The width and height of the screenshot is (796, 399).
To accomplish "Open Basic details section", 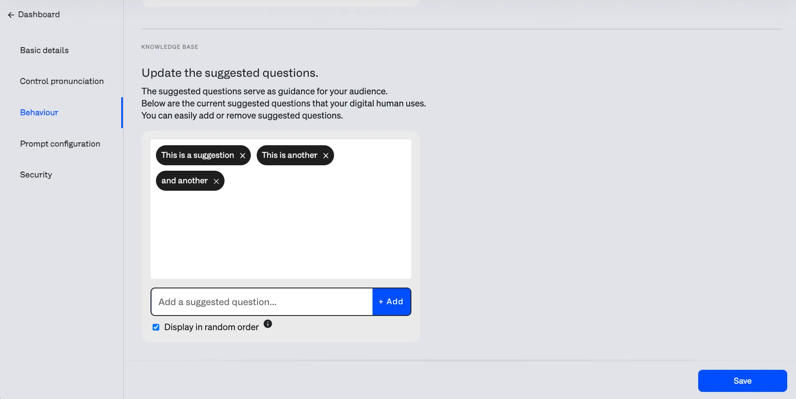I will point(44,50).
